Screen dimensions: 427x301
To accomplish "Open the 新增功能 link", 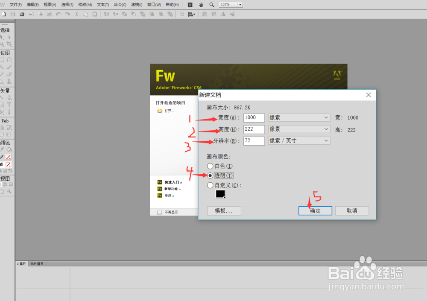I will tap(173, 189).
